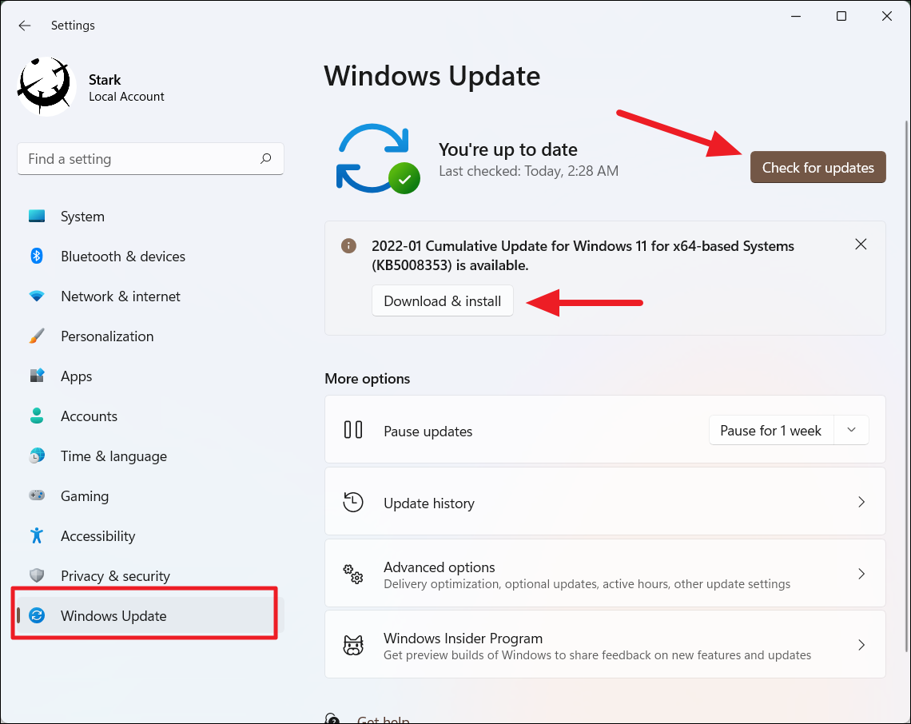The image size is (911, 724).
Task: Expand the pause duration dropdown arrow
Action: pos(851,430)
